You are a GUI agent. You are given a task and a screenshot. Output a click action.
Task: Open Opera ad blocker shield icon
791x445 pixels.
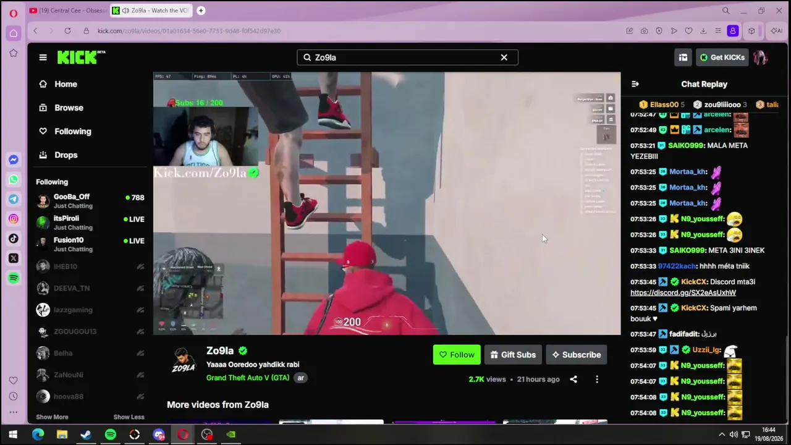pos(659,31)
